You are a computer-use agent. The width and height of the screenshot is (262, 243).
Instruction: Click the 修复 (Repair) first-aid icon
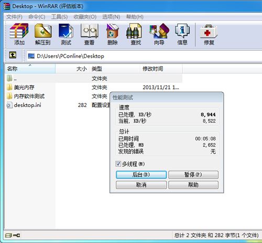tap(209, 31)
